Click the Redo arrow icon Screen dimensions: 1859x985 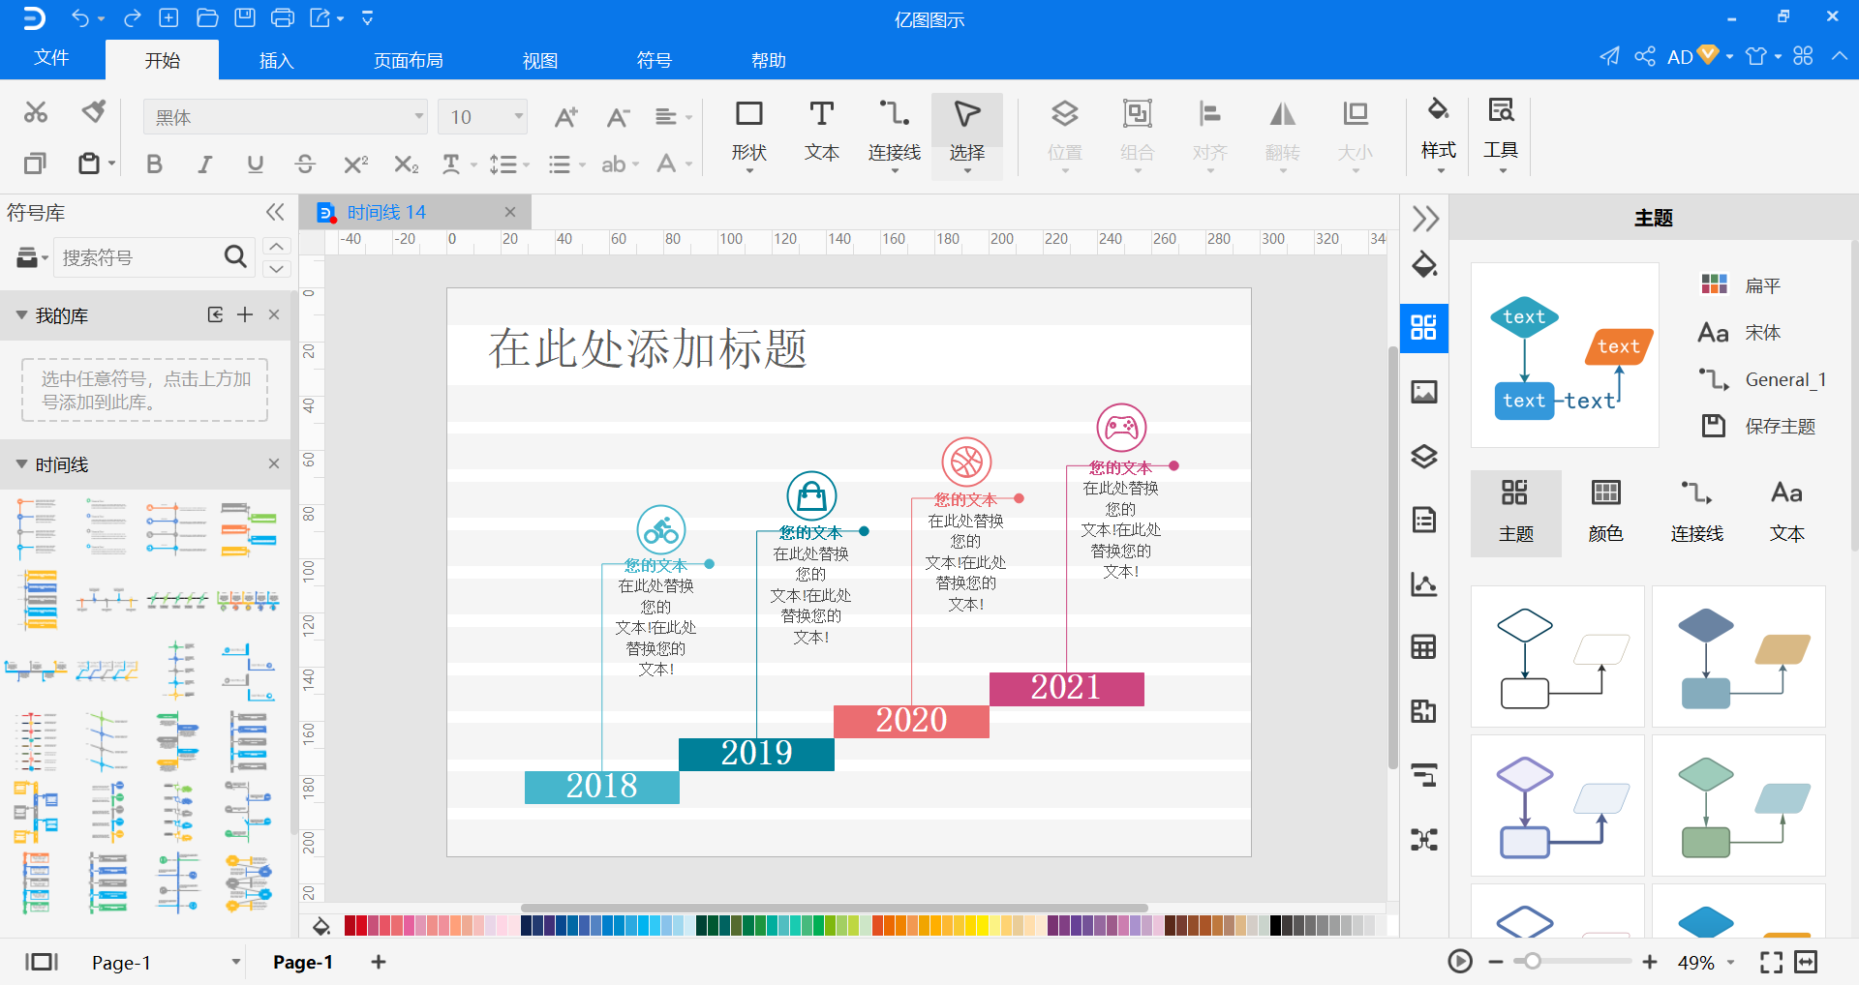pyautogui.click(x=133, y=17)
